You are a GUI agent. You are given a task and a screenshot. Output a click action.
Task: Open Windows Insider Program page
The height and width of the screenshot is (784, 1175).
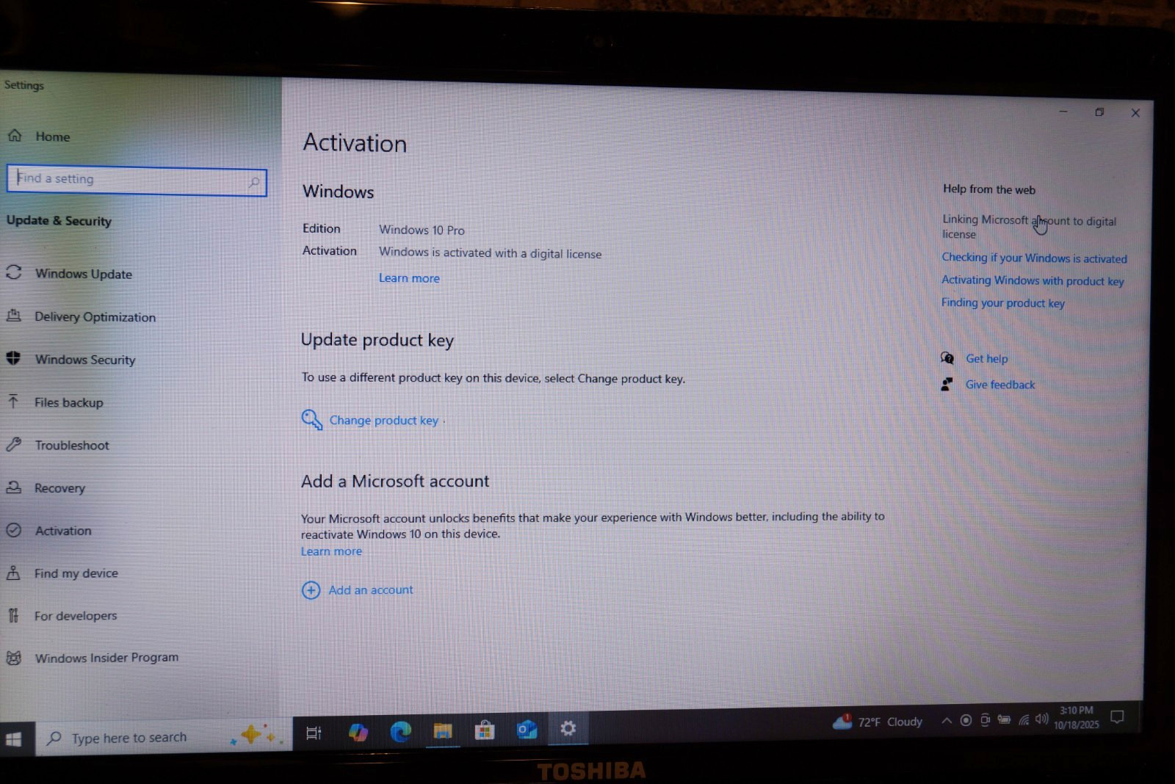[x=93, y=658]
